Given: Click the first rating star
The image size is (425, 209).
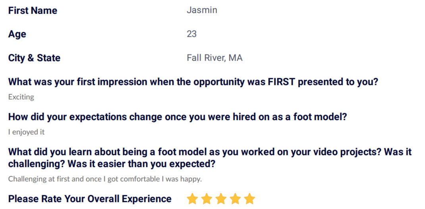Looking at the screenshot, I should coord(192,199).
